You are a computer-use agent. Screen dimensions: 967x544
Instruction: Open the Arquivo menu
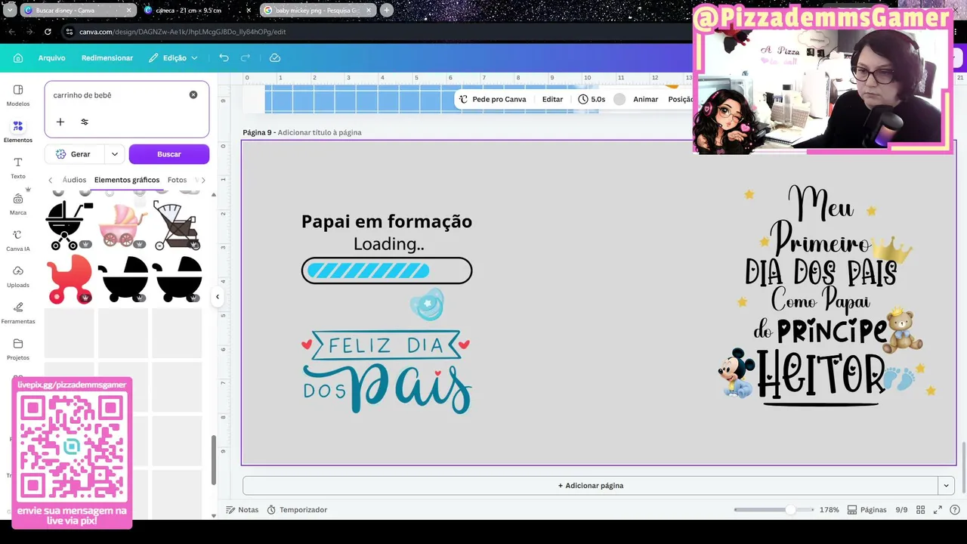pyautogui.click(x=52, y=58)
